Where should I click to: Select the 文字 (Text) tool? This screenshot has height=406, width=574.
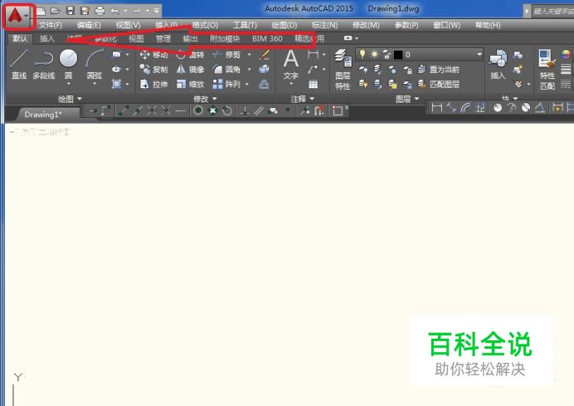tap(291, 65)
